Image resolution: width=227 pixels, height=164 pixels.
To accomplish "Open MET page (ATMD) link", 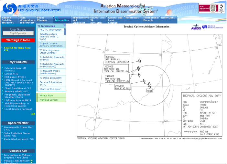I will (x=15, y=77).
